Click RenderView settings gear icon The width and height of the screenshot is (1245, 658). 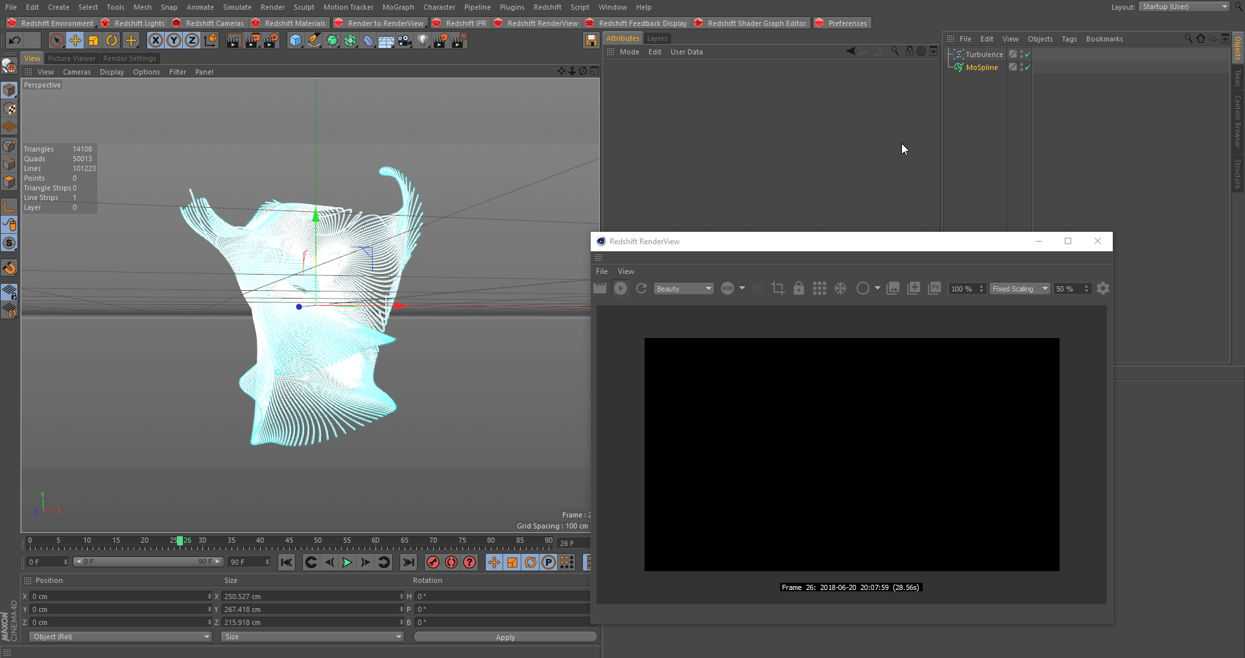point(1103,288)
